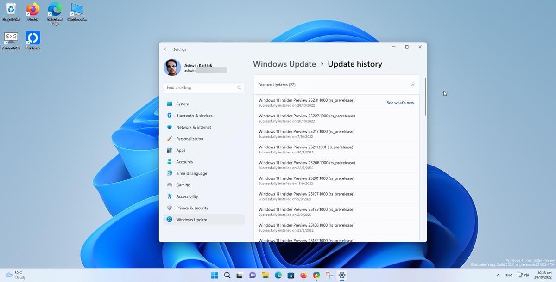Select the Insider Preview 25201.1000 entry

336,181
